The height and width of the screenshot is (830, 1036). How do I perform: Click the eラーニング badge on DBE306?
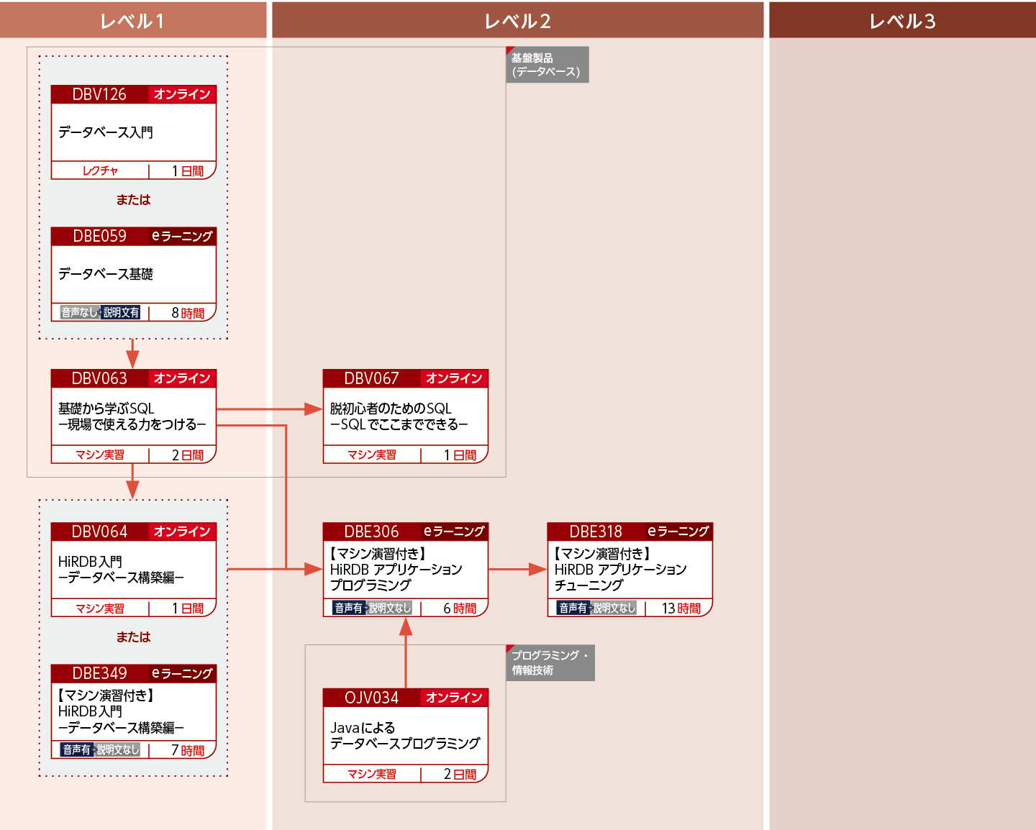tap(454, 532)
